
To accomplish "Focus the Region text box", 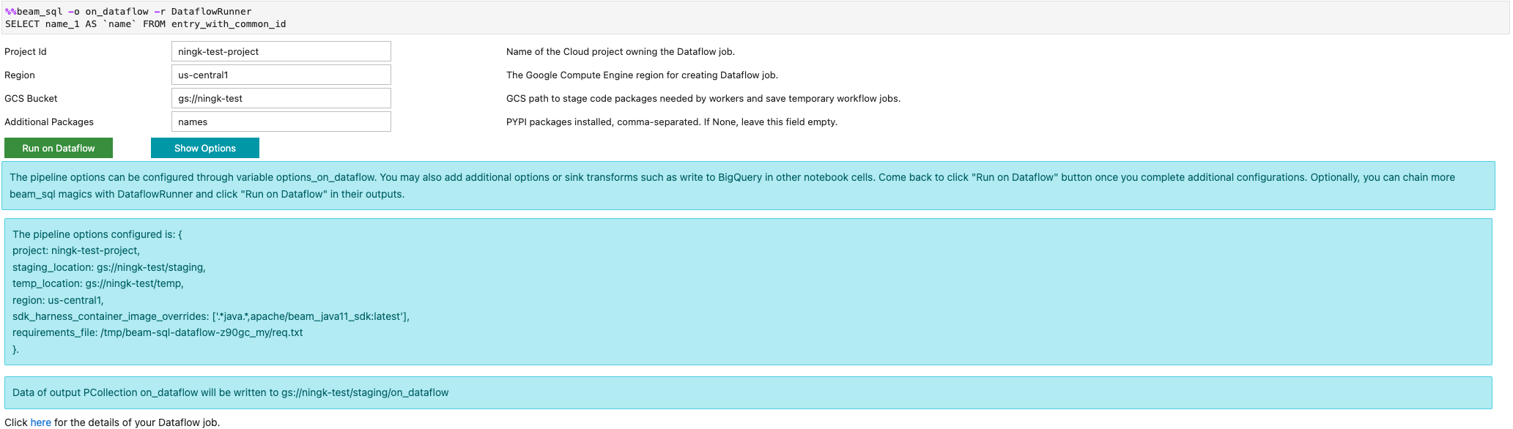I will coord(281,75).
